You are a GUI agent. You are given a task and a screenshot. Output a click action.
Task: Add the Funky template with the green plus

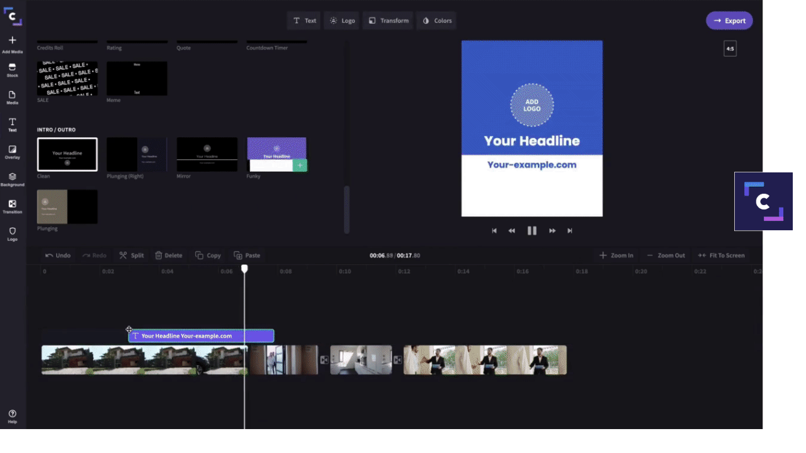point(300,165)
